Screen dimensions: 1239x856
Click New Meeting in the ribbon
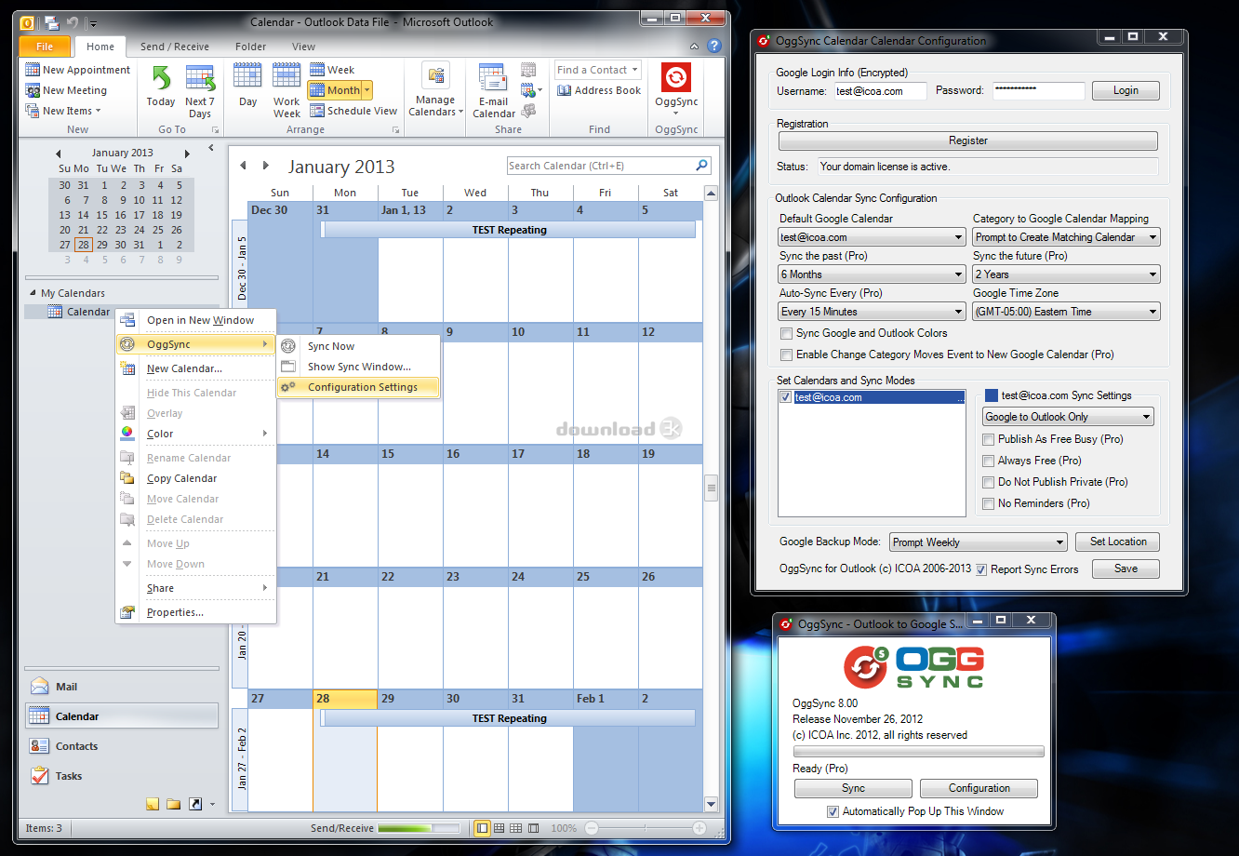pyautogui.click(x=66, y=90)
